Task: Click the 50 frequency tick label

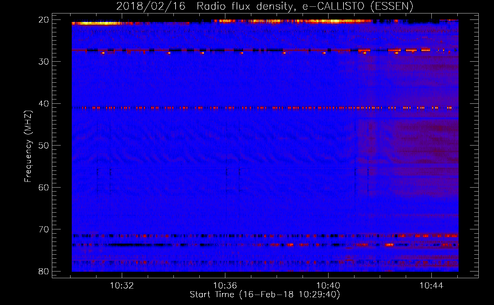Action: tap(44, 145)
